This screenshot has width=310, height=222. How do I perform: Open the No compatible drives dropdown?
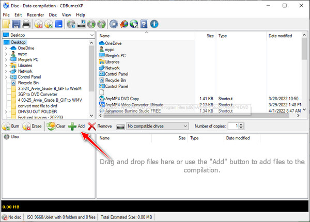tap(158, 126)
